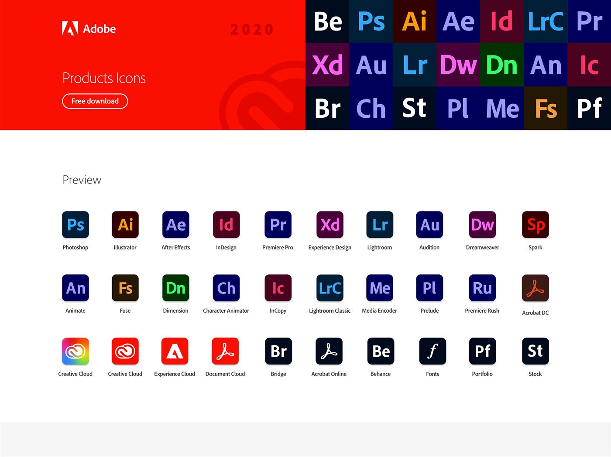
Task: Select the Illustrator icon in Preview
Action: coord(125,225)
